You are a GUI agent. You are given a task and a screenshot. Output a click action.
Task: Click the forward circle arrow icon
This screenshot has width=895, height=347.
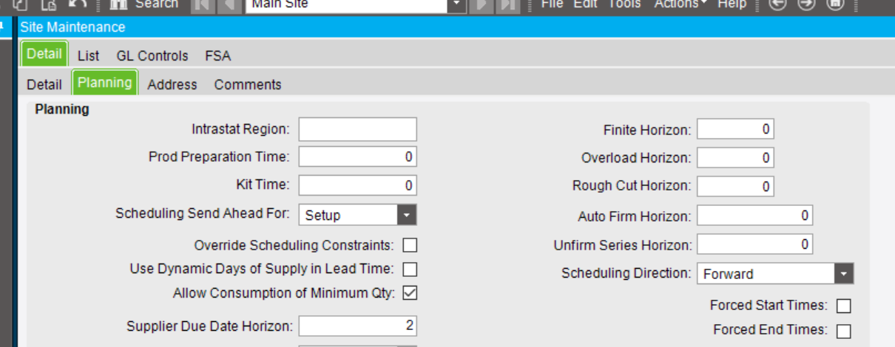pyautogui.click(x=805, y=4)
